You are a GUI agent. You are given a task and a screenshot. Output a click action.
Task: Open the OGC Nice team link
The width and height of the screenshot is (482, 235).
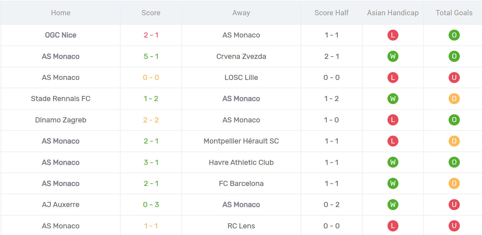(x=61, y=35)
